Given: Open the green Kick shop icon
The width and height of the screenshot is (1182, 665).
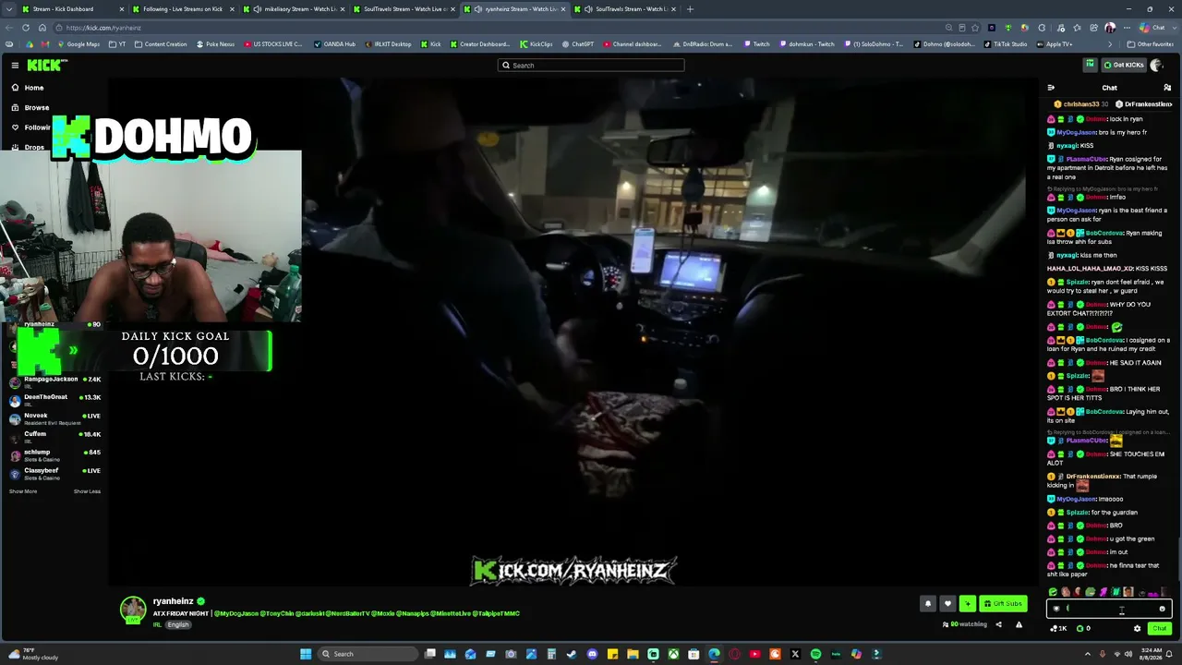Looking at the screenshot, I should click(x=1090, y=65).
